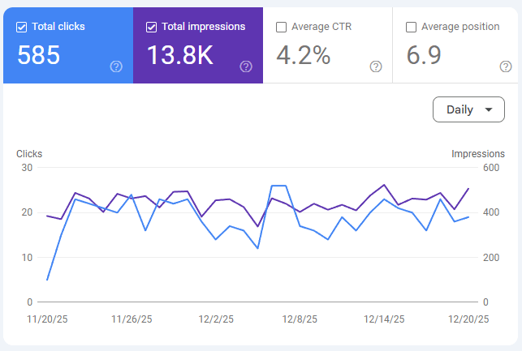This screenshot has height=351, width=522.
Task: Open help icon on Average position card
Action: coord(506,66)
